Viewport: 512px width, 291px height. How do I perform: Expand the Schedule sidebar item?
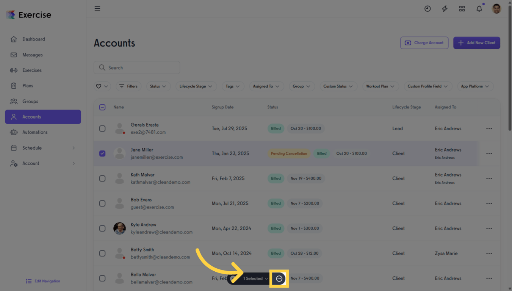[32, 148]
